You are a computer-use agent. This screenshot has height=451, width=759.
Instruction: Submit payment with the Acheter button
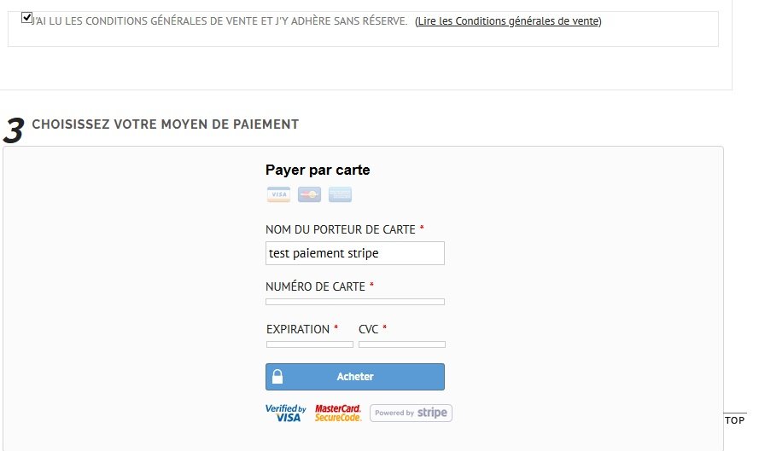[355, 377]
